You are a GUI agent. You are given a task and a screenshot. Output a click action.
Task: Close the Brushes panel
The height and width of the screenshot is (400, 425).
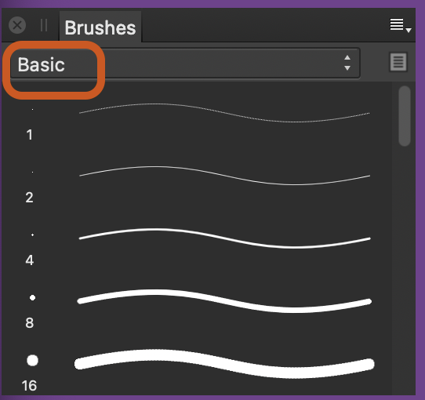17,25
